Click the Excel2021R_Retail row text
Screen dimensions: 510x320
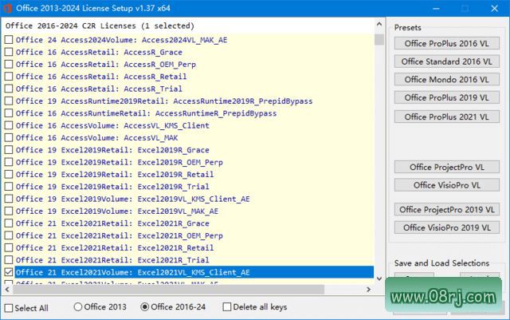coord(115,247)
